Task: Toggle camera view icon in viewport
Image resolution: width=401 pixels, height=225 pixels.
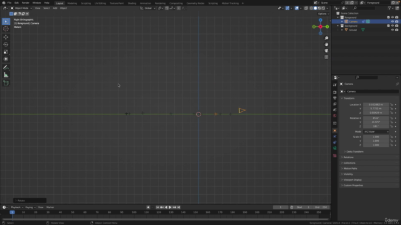Action: 326,51
